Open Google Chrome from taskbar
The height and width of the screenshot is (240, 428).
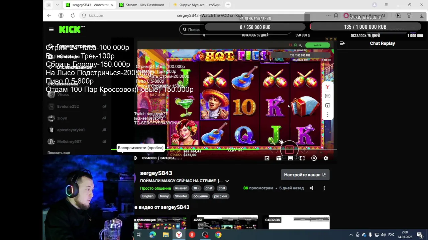click(218, 235)
